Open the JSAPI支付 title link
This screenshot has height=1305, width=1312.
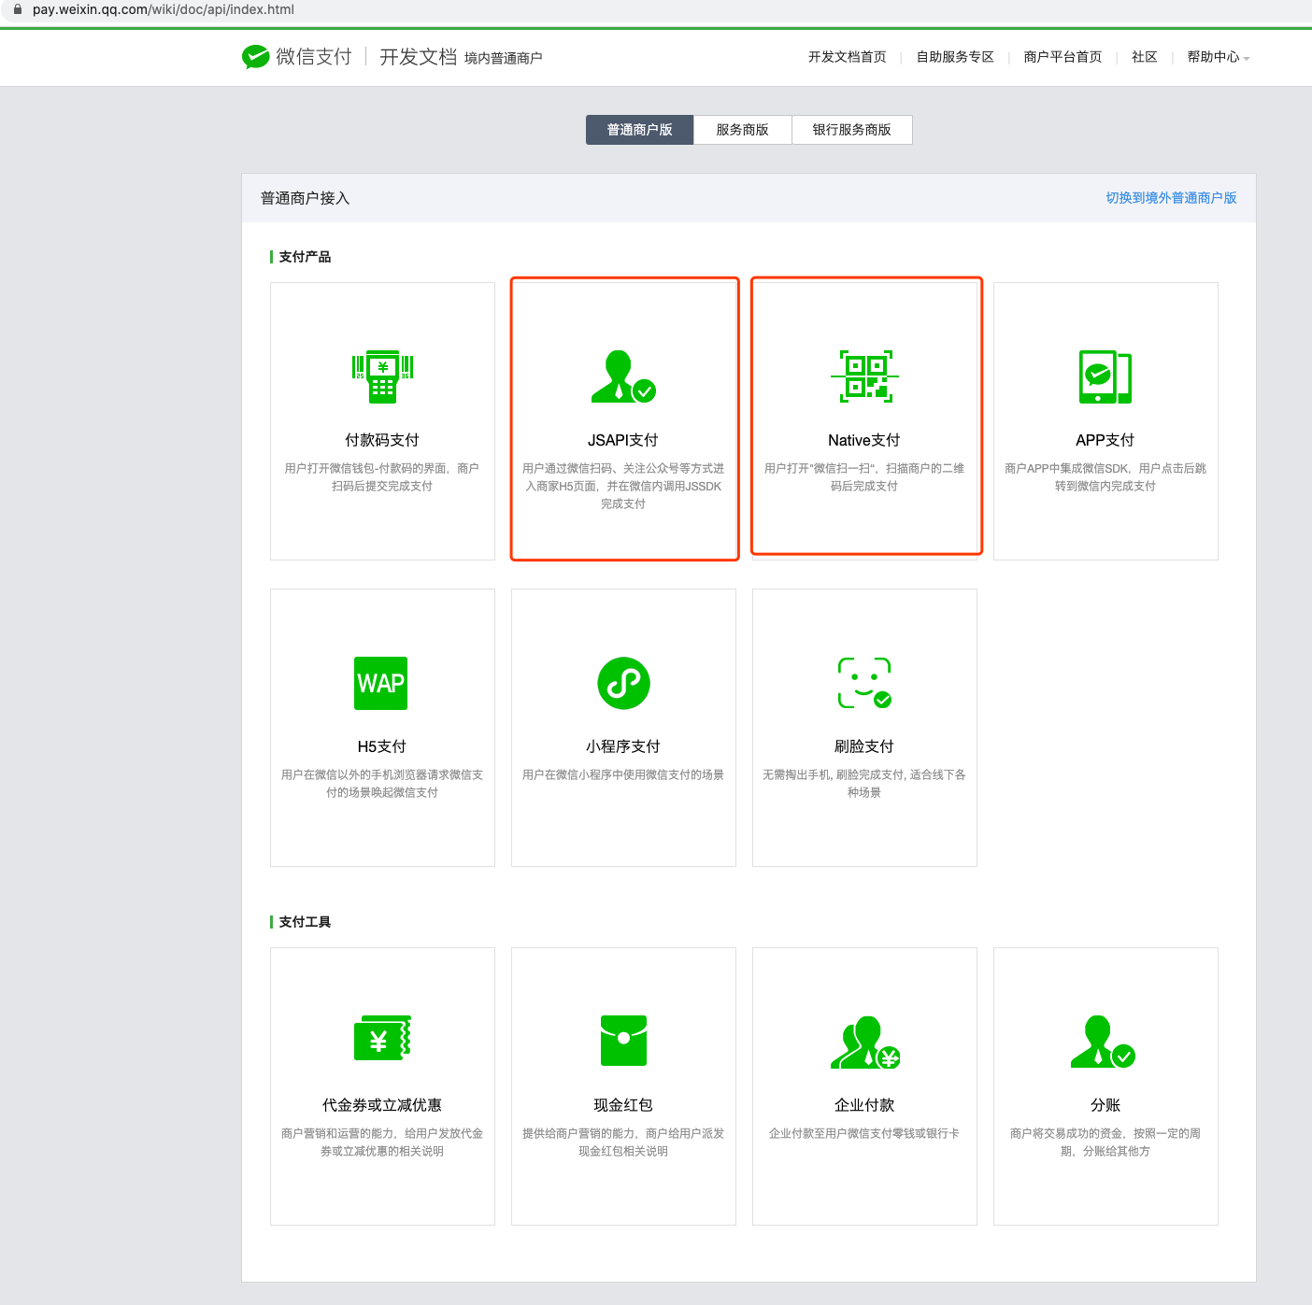[x=623, y=440]
